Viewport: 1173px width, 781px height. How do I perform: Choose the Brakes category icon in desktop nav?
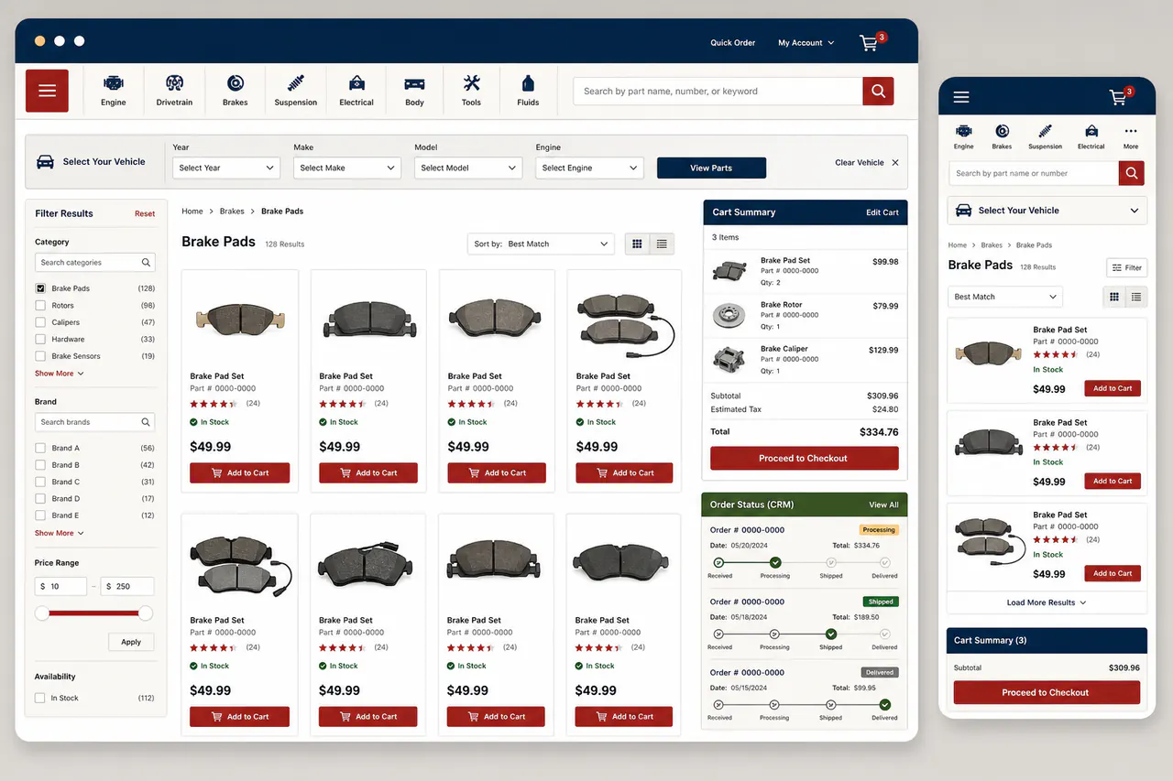click(236, 83)
